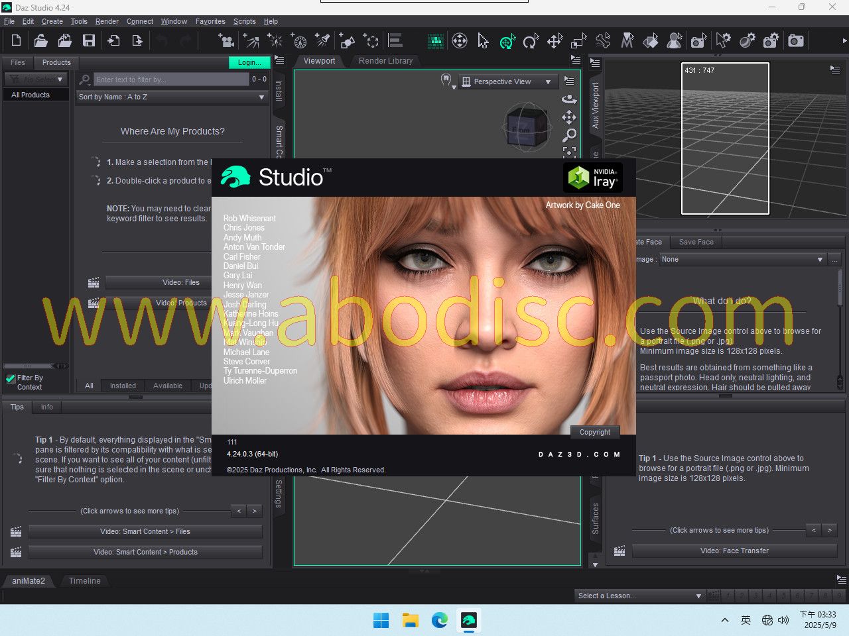Click the viewport orbit camera icon
Screen dimensions: 849x636
[x=569, y=99]
